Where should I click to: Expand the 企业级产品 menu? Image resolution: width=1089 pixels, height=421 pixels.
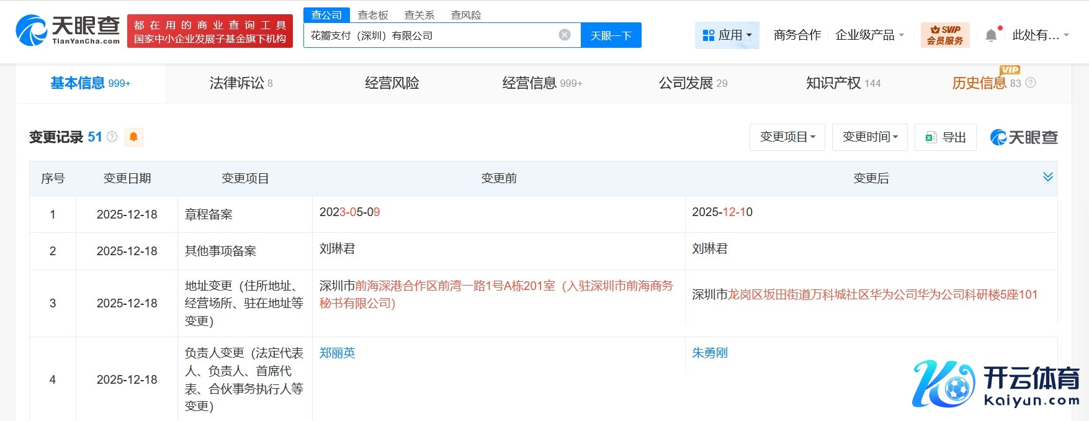869,35
